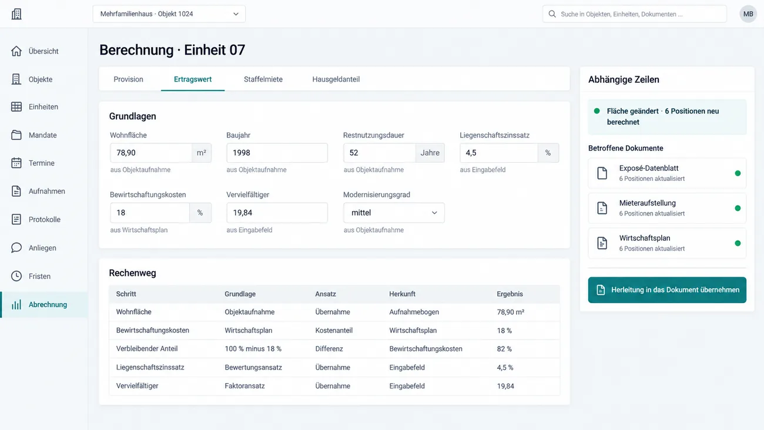The image size is (764, 430).
Task: Click Herleitung in das Dokument übernehmen button
Action: coord(667,290)
